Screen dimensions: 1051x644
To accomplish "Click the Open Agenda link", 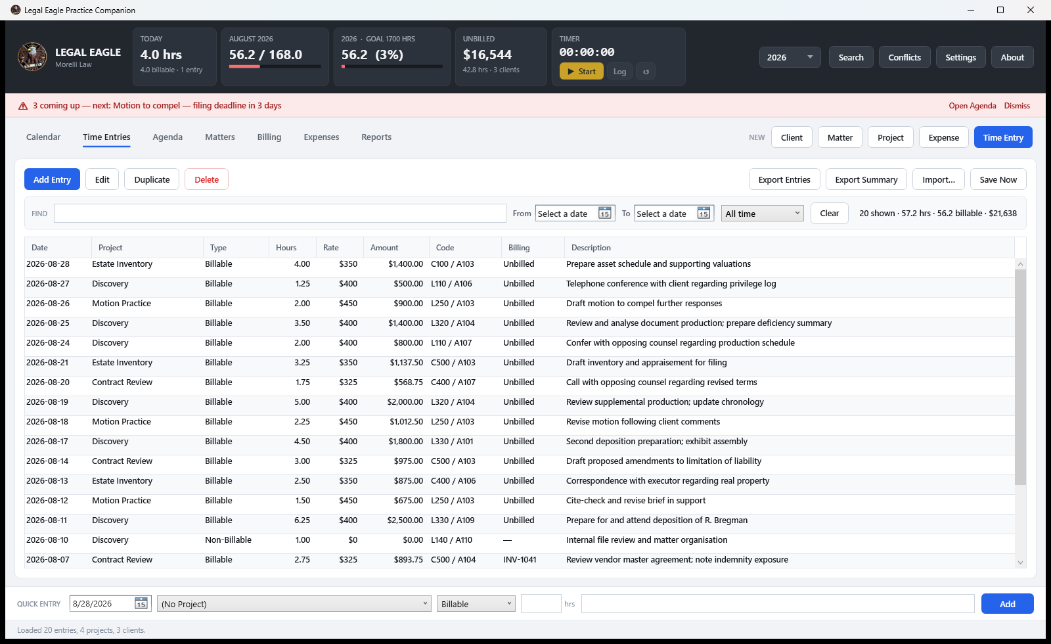I will [x=972, y=106].
